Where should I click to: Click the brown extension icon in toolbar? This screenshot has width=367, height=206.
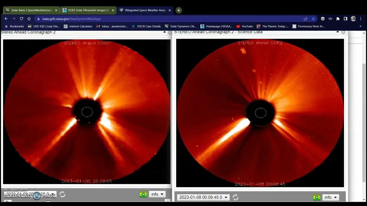pos(323,19)
